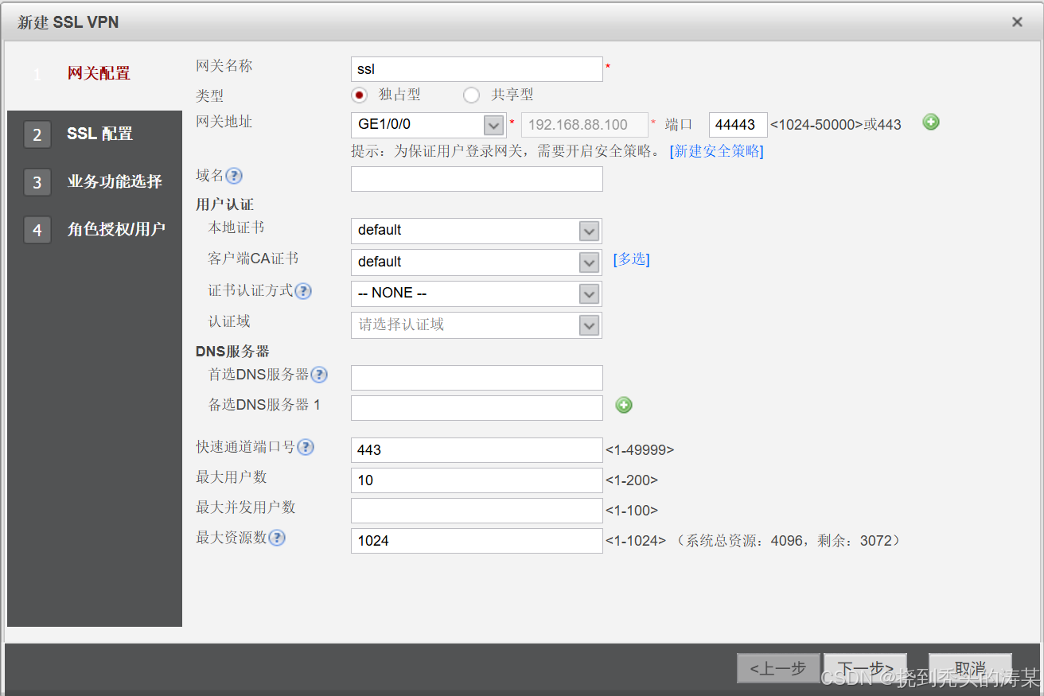Expand the 证书认证方式 dropdown showing NONE
This screenshot has width=1044, height=696.
(589, 294)
